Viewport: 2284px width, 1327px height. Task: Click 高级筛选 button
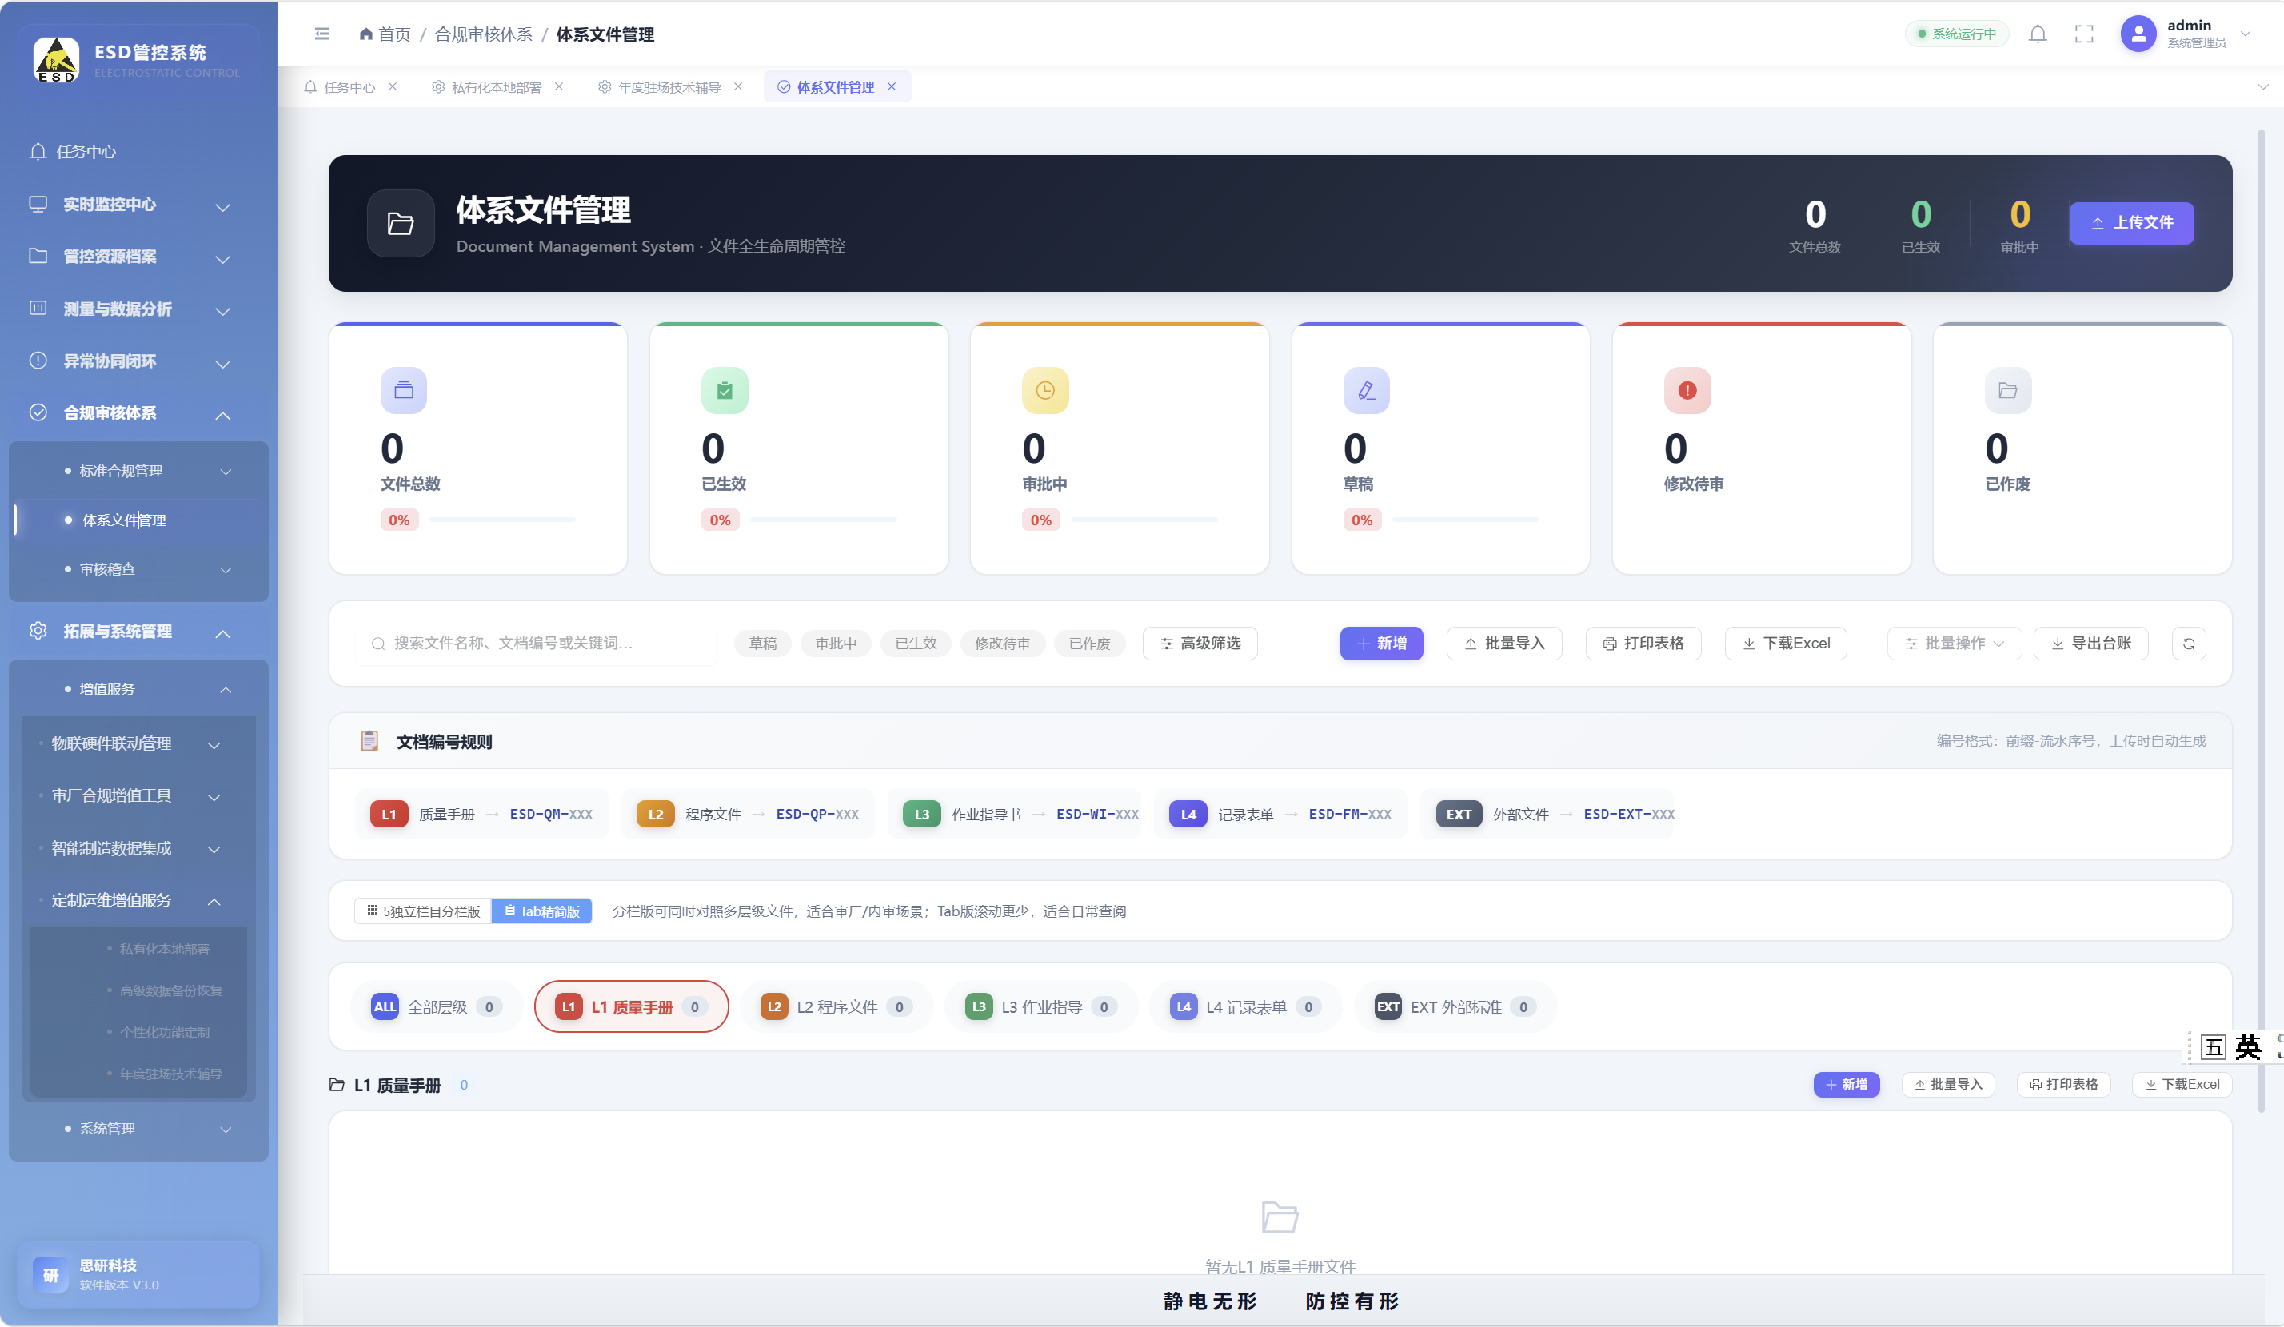pyautogui.click(x=1200, y=644)
